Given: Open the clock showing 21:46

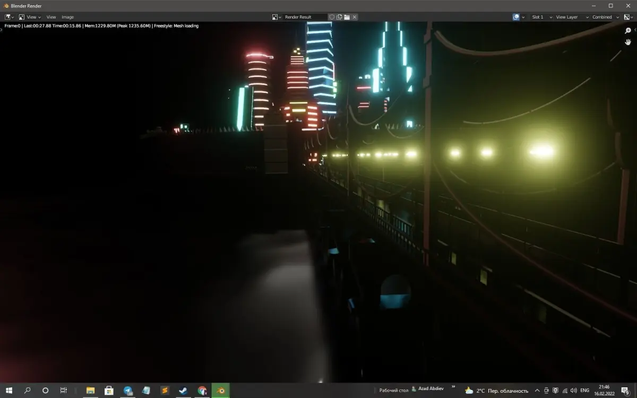Looking at the screenshot, I should tap(604, 391).
